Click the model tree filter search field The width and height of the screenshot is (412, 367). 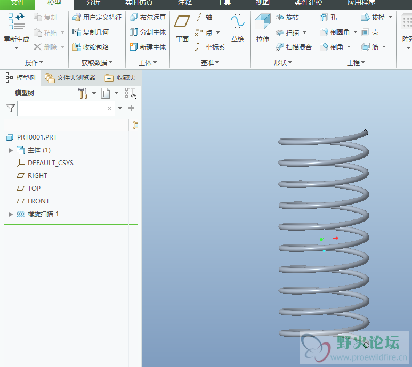(x=62, y=109)
